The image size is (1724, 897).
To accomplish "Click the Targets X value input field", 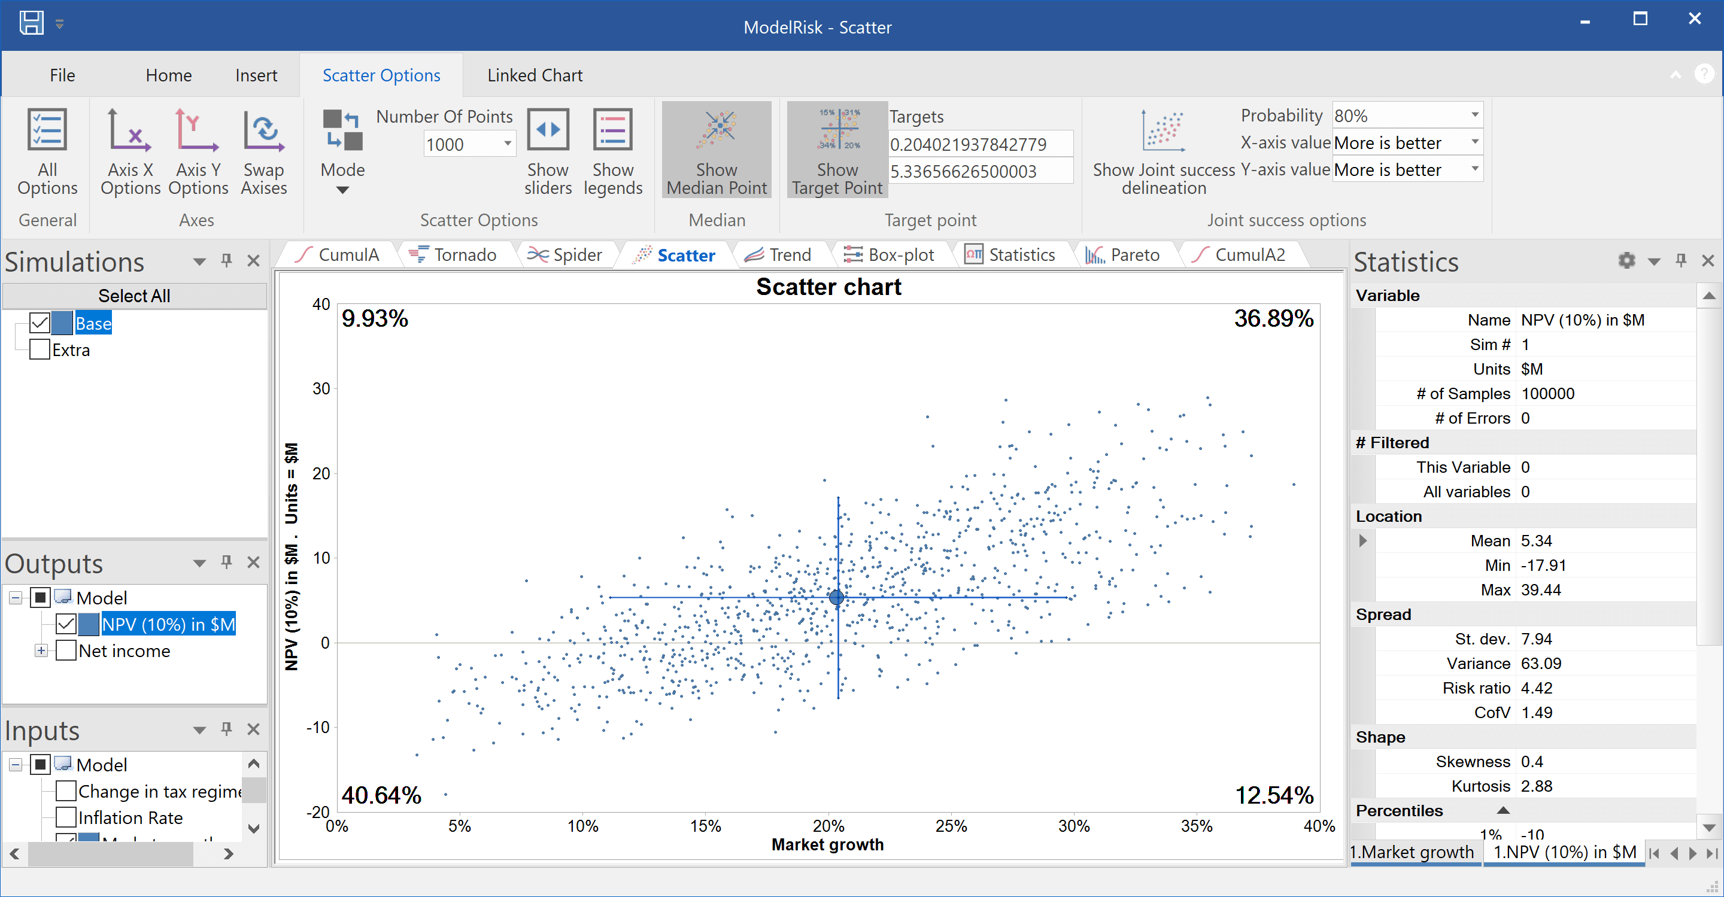I will tap(981, 144).
